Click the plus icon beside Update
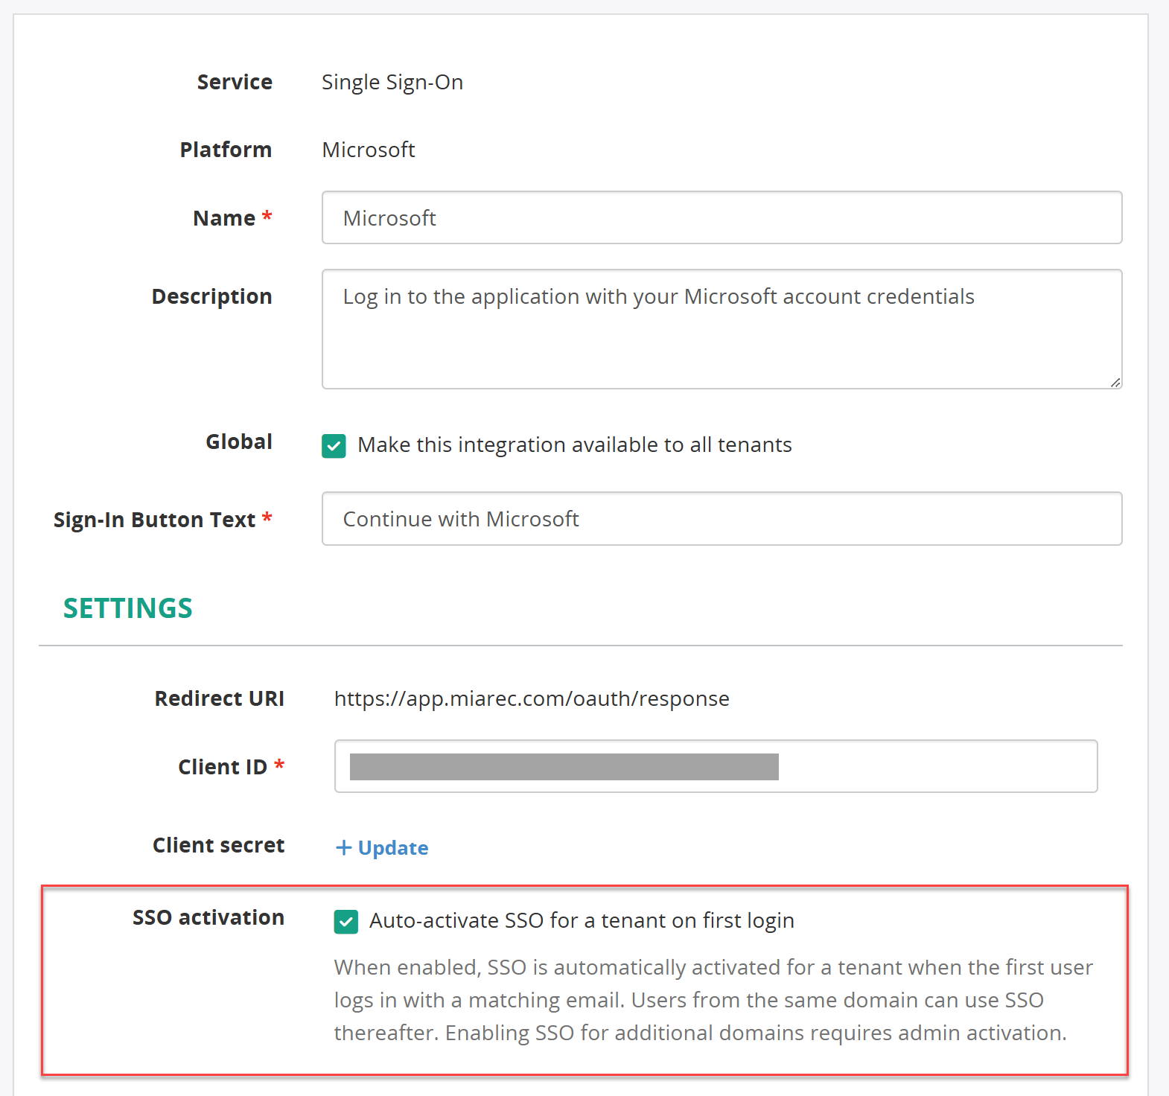The width and height of the screenshot is (1169, 1096). (343, 847)
